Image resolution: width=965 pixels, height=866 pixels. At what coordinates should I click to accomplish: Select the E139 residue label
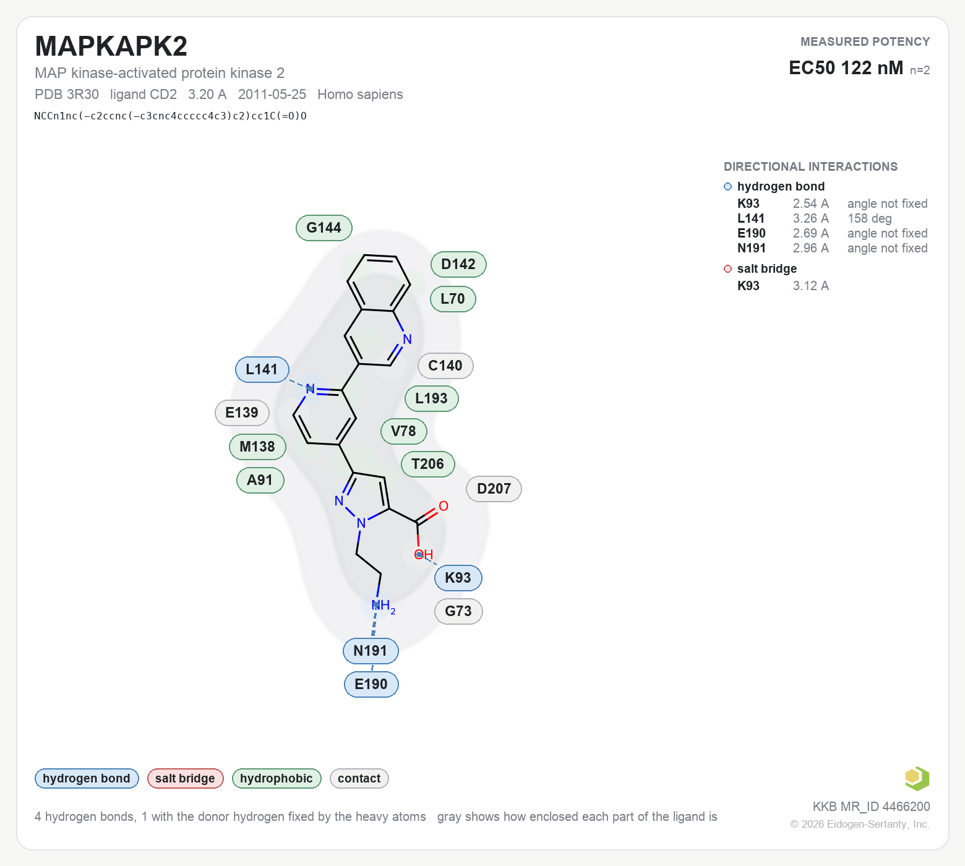[242, 413]
